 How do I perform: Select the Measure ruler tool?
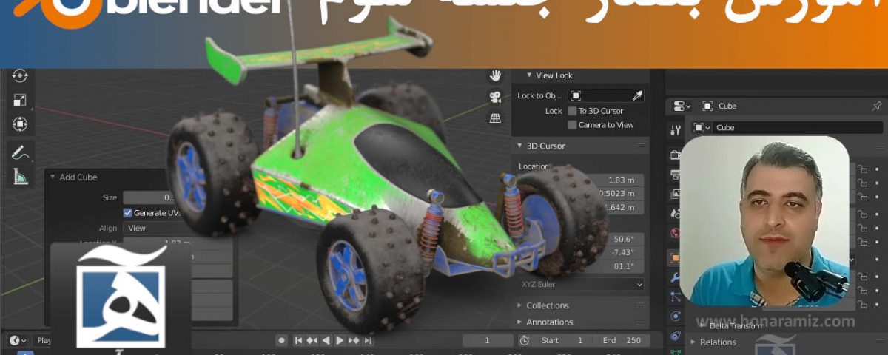[20, 177]
